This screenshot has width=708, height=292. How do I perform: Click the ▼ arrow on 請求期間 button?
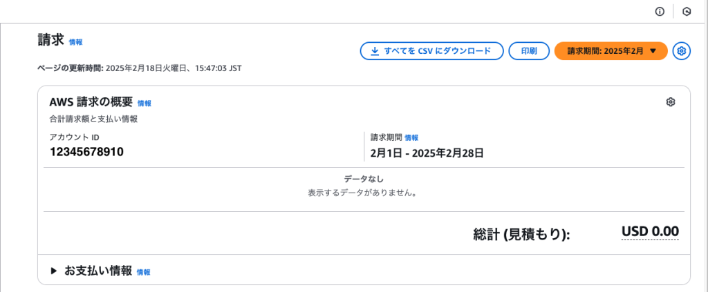[653, 51]
